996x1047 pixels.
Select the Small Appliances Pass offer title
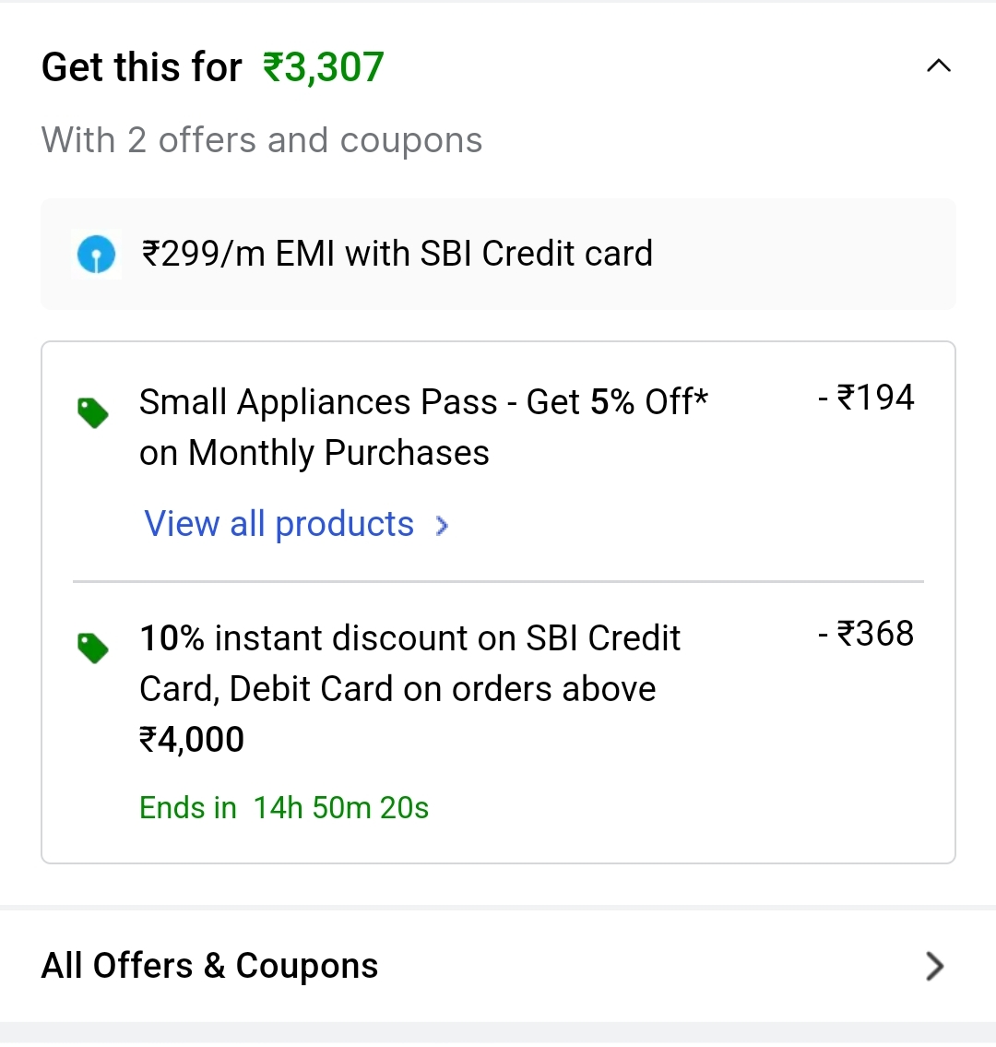(x=423, y=402)
